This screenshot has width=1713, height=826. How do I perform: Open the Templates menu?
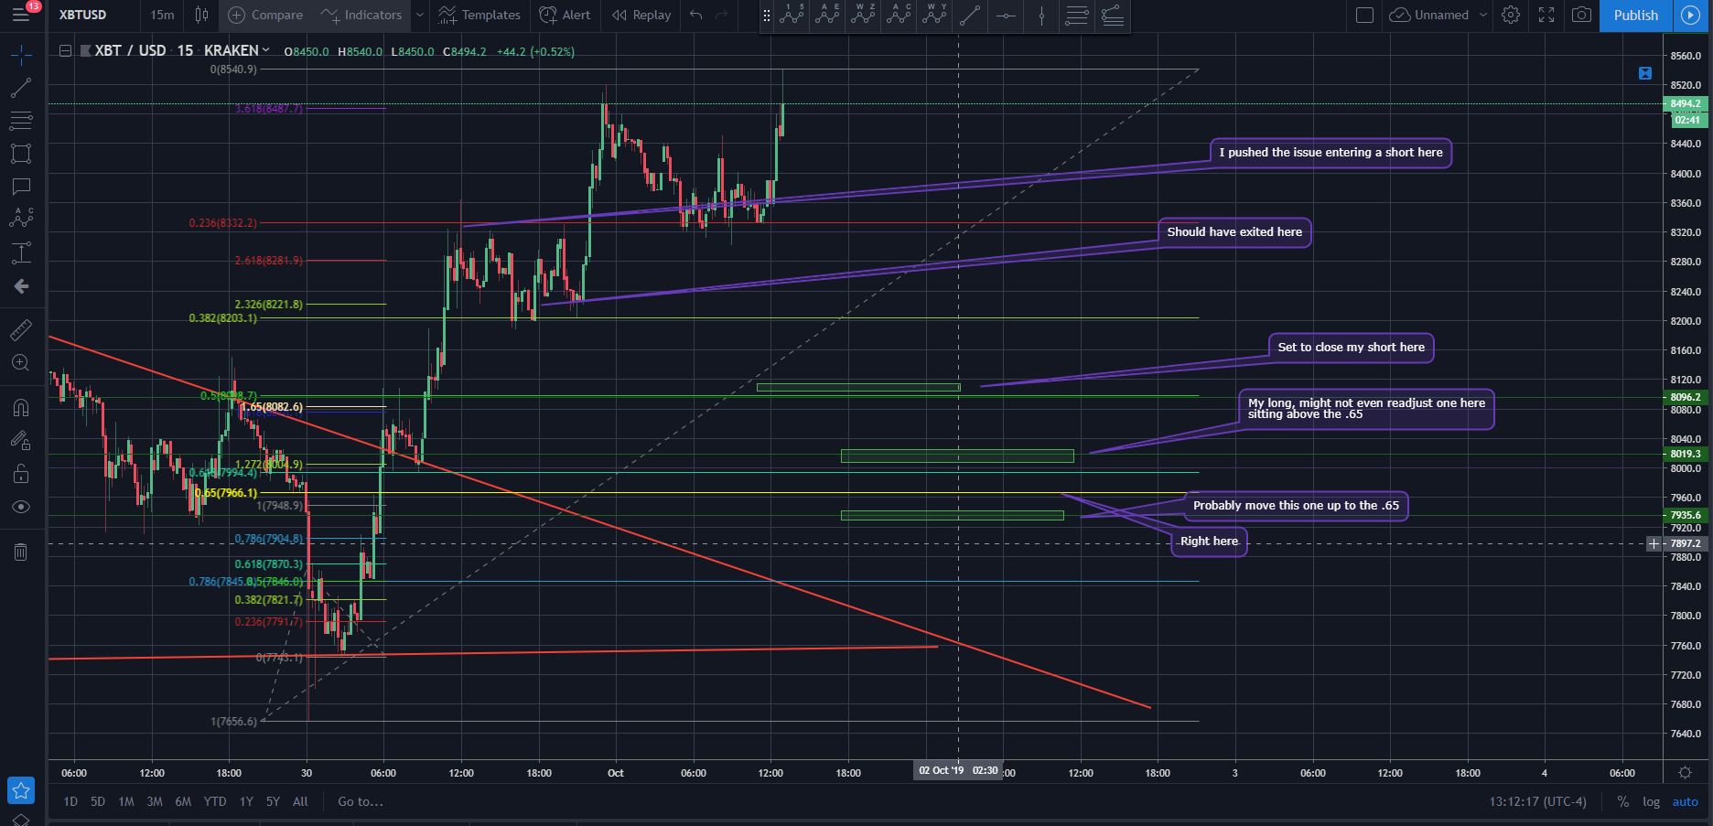[x=479, y=15]
